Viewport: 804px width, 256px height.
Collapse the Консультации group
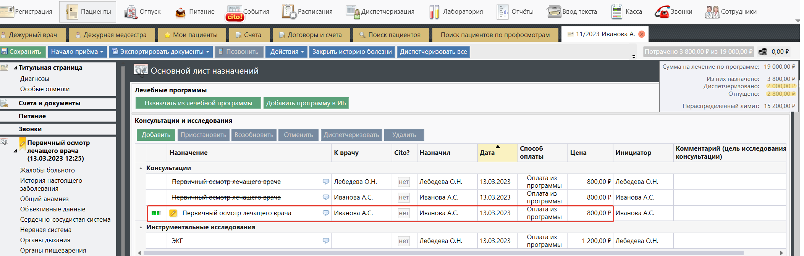point(141,168)
